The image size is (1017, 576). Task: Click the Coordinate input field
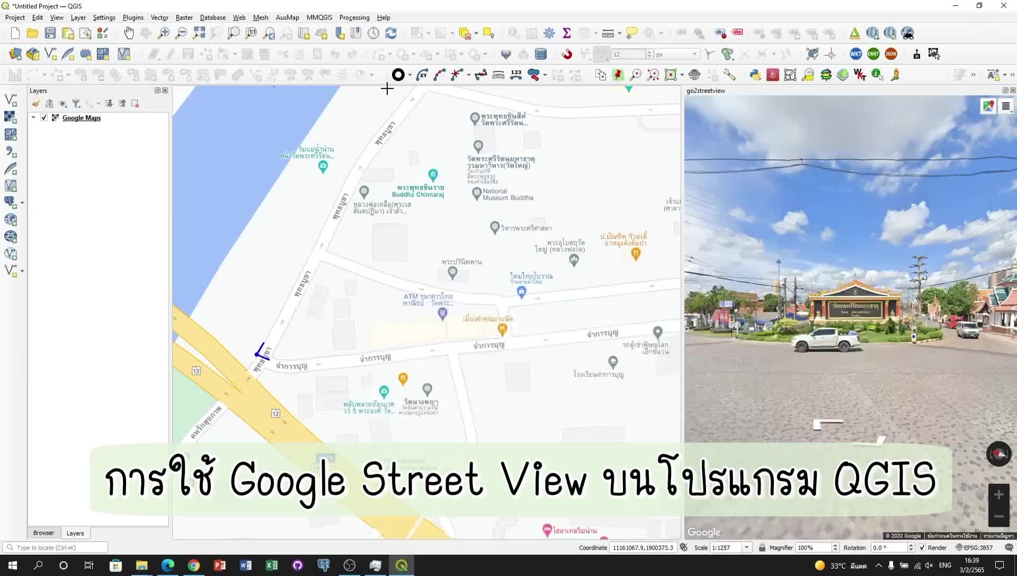coord(643,548)
